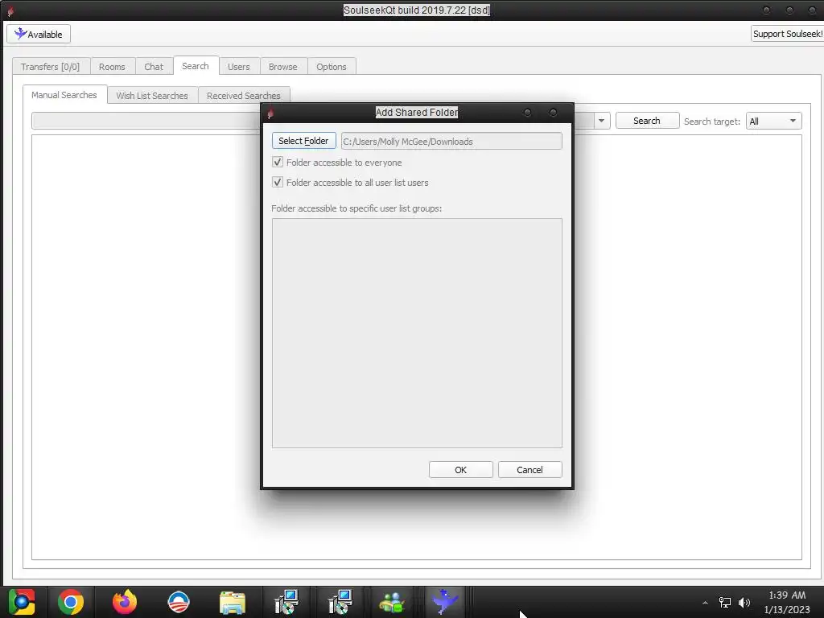Image resolution: width=824 pixels, height=618 pixels.
Task: Open the messenger people icon in taskbar
Action: (x=392, y=602)
